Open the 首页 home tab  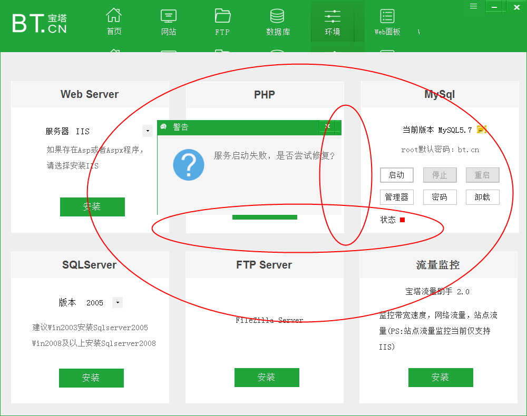tap(114, 22)
